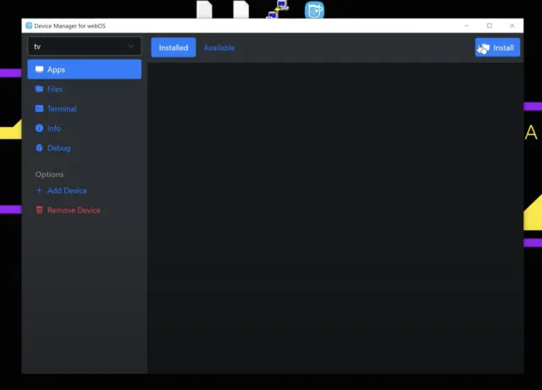Click the red trash icon
The height and width of the screenshot is (390, 542).
click(x=39, y=210)
